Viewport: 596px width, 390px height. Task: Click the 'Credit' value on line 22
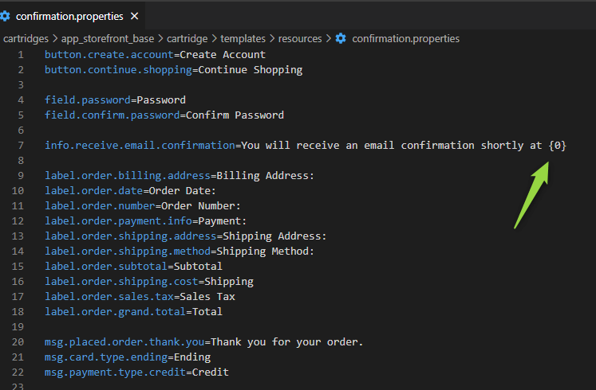coord(210,372)
